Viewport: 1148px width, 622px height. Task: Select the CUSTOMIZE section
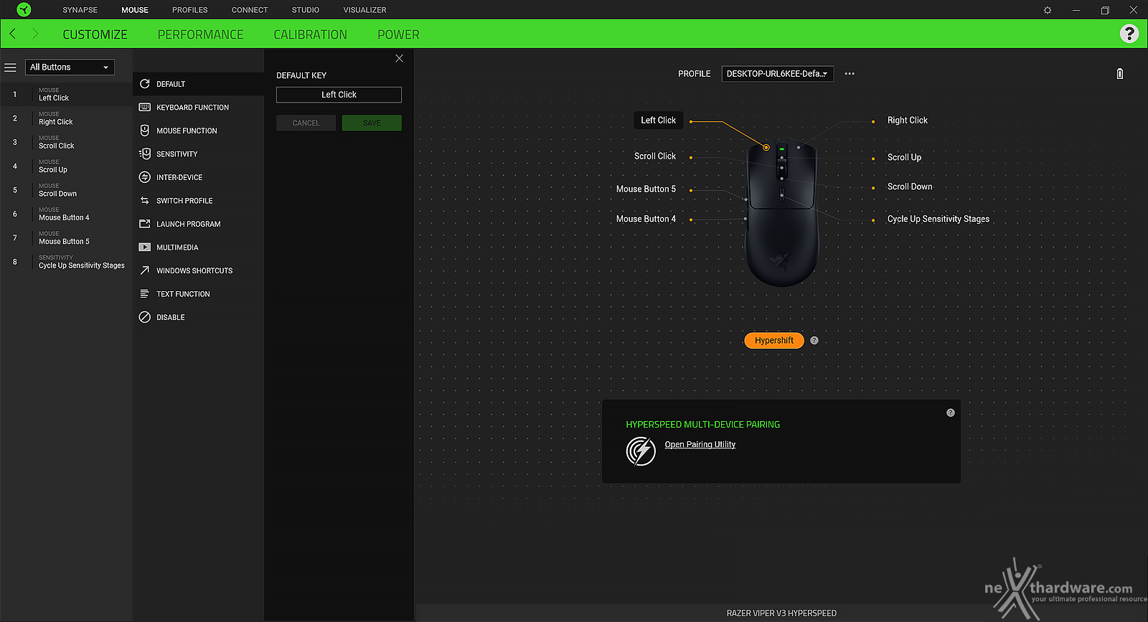tap(95, 34)
